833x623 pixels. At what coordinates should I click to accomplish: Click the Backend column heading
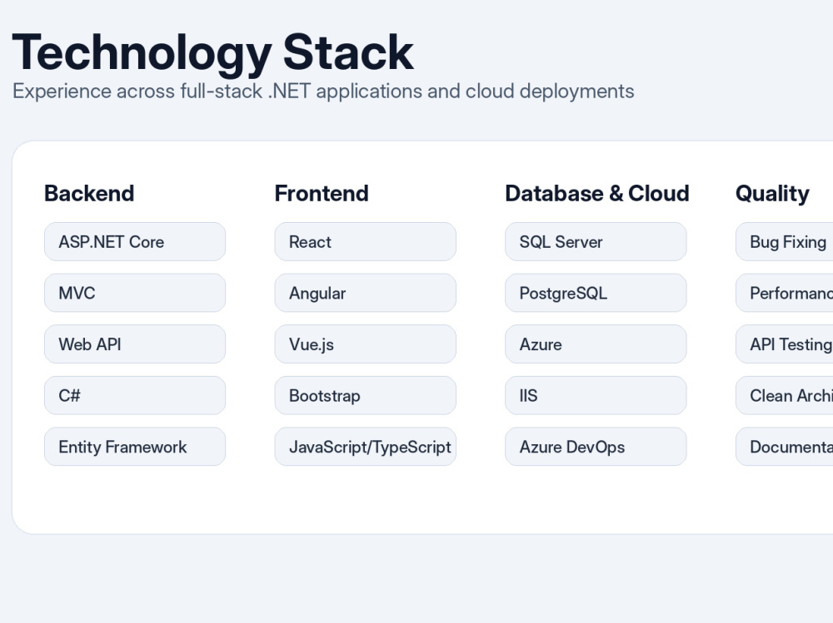click(89, 193)
